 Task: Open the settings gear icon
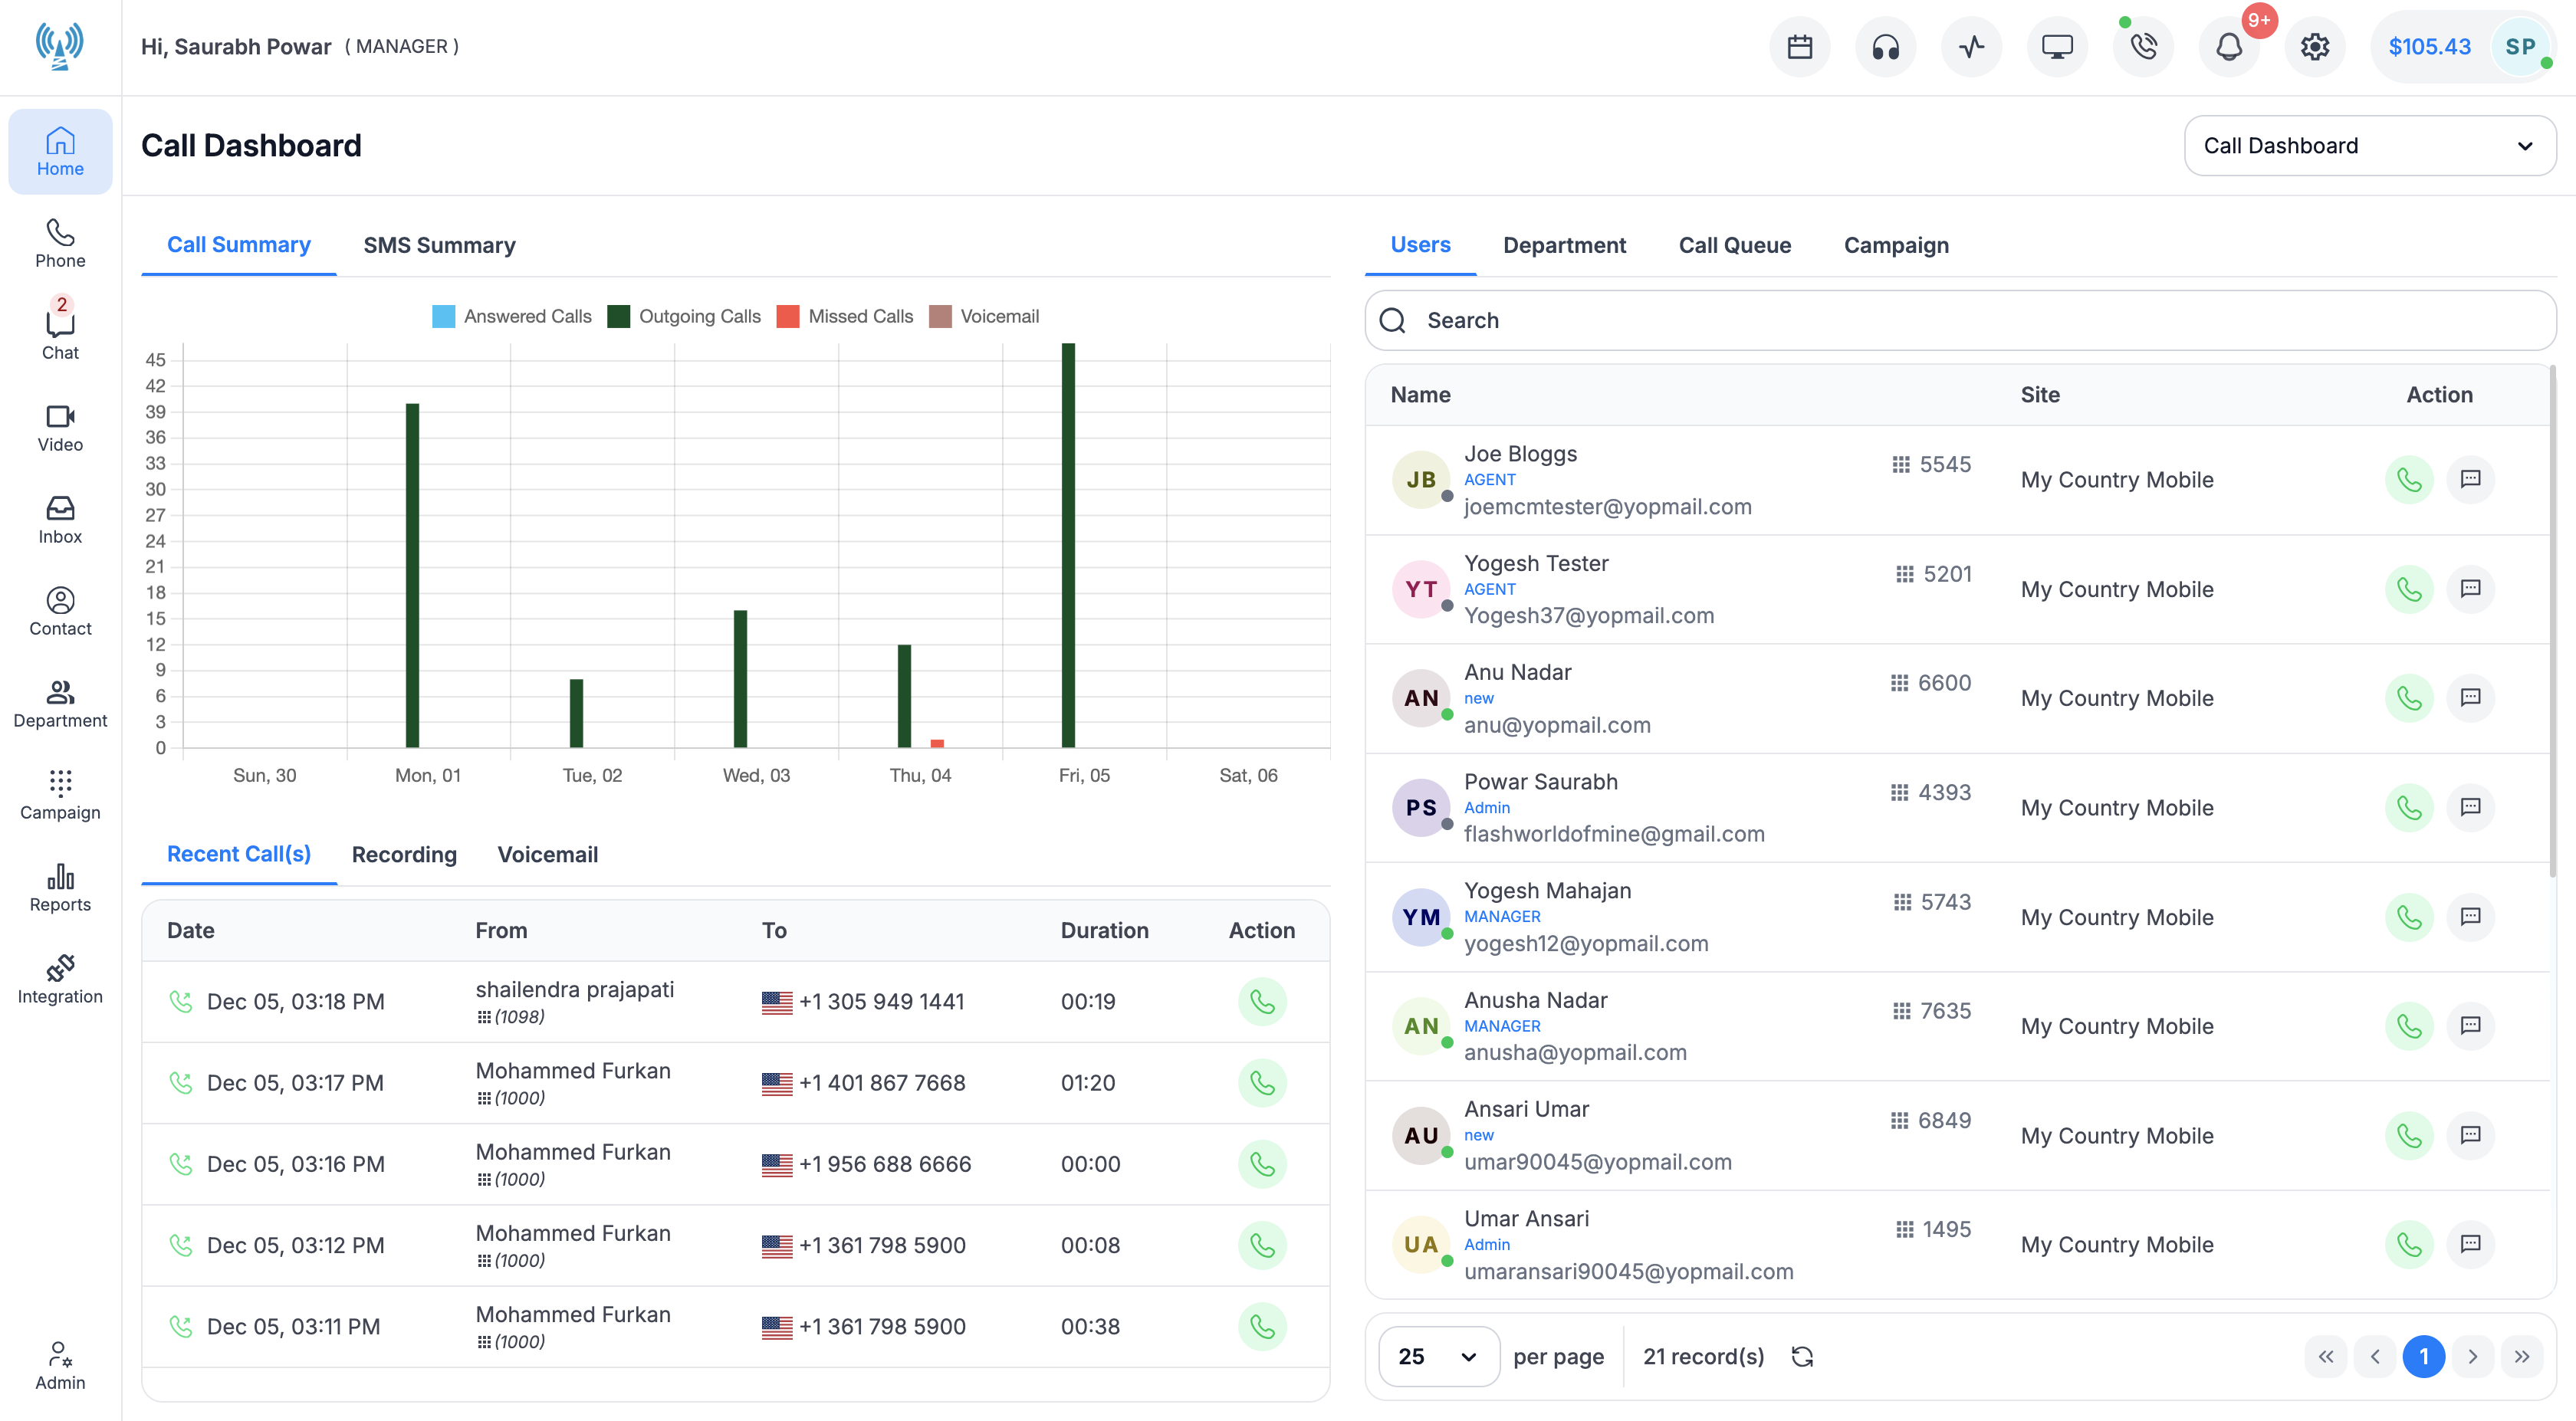click(2315, 47)
